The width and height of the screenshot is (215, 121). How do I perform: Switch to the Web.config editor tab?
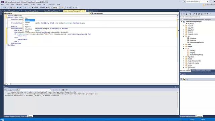90,11
